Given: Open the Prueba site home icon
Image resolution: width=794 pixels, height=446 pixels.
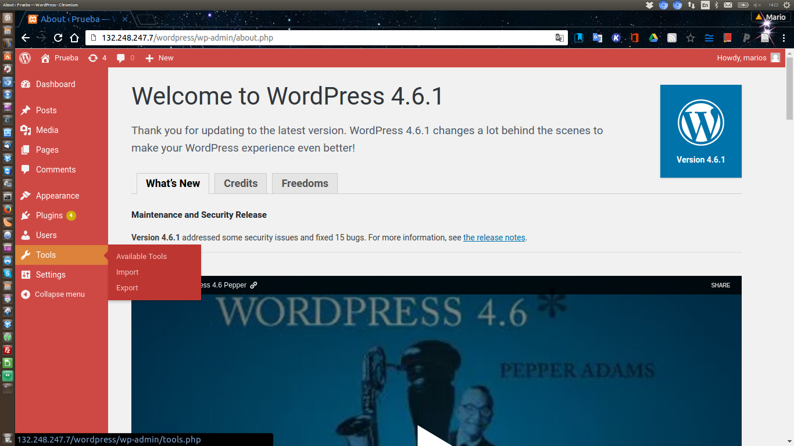Looking at the screenshot, I should tap(45, 58).
